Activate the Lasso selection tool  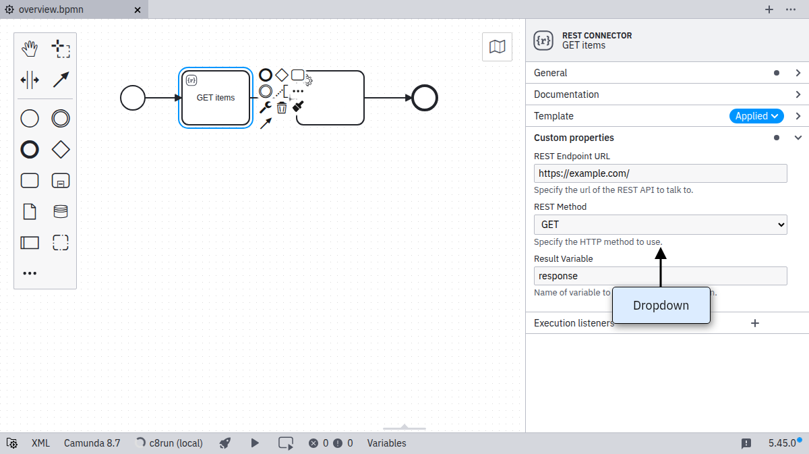pyautogui.click(x=61, y=49)
